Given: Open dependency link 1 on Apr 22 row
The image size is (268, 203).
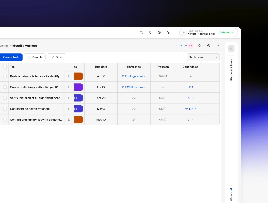Looking at the screenshot, I should click(x=190, y=87).
